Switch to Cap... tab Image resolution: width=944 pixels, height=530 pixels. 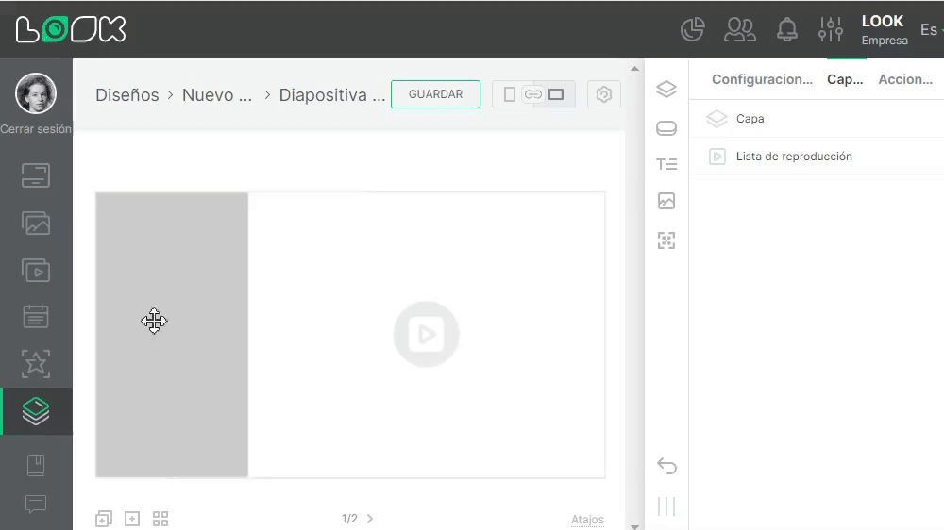(845, 79)
